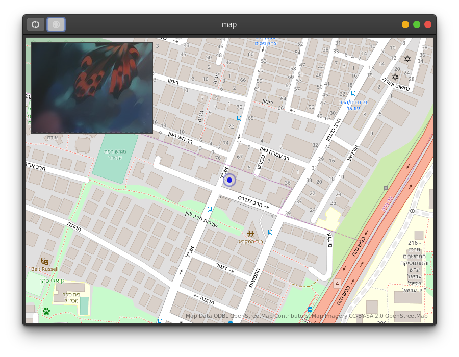Click the refresh map button
Viewport: 459px width, 357px height.
click(35, 24)
